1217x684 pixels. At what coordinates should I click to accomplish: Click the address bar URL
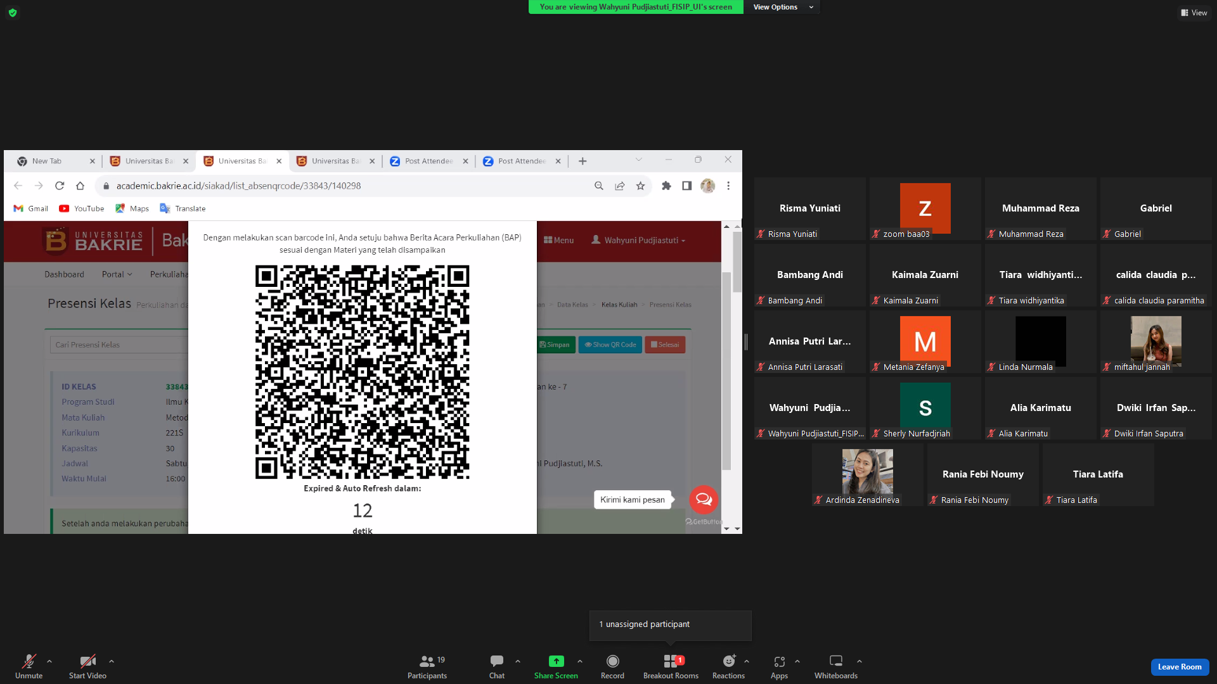coord(238,186)
